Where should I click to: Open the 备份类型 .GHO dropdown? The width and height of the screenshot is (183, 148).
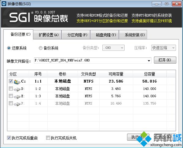[113, 48]
